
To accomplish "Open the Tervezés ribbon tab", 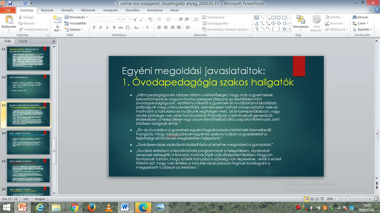I will (67, 10).
